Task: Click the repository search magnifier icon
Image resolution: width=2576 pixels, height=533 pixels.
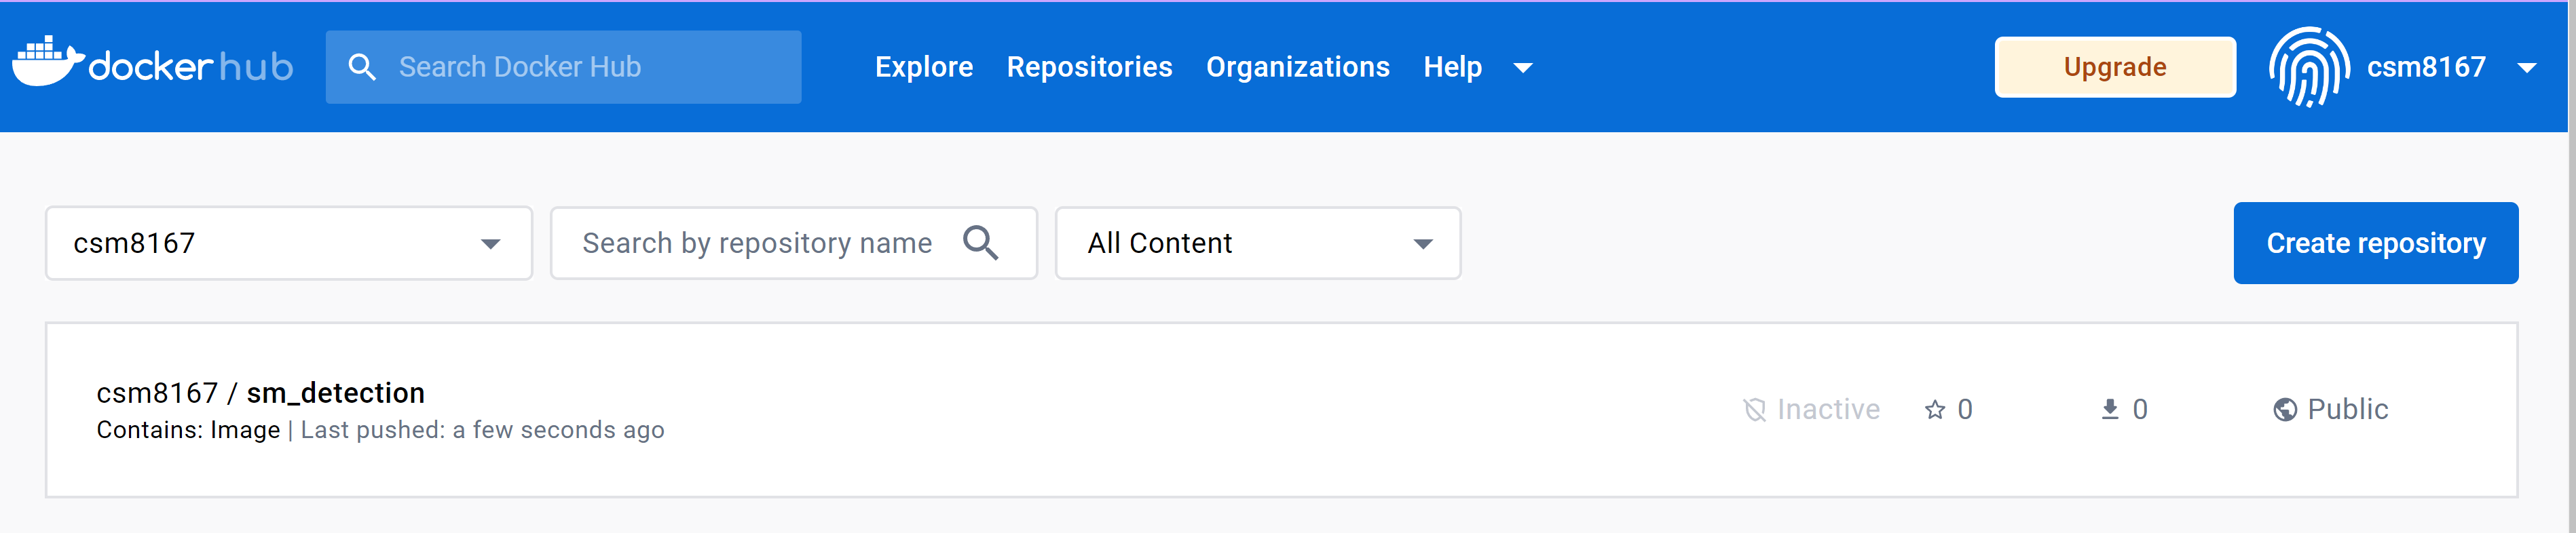Action: pyautogui.click(x=980, y=243)
